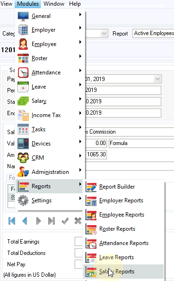Click the Attendance clock icon
The width and height of the screenshot is (174, 281).
coord(23,73)
